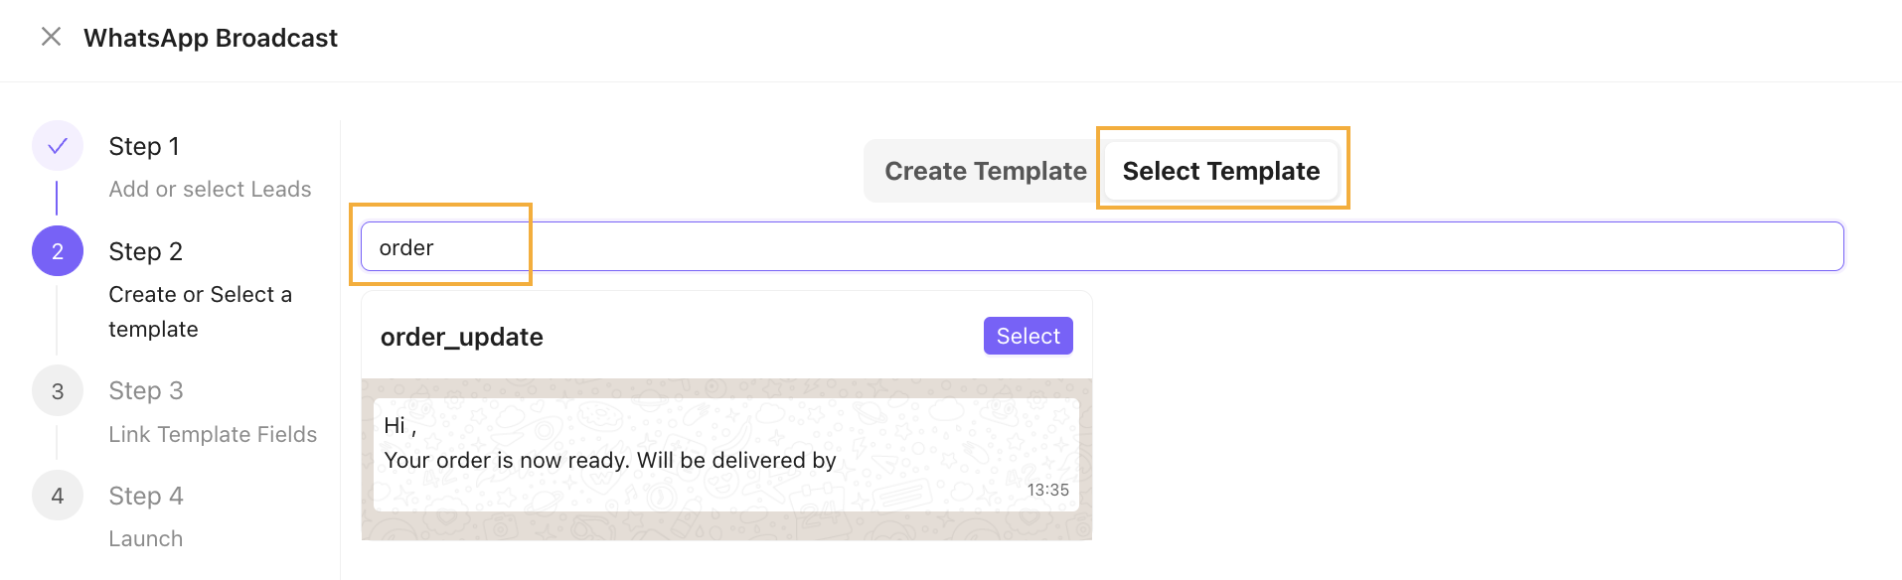Switch to the Select Template tab
Viewport: 1902px width, 580px height.
[x=1221, y=171]
